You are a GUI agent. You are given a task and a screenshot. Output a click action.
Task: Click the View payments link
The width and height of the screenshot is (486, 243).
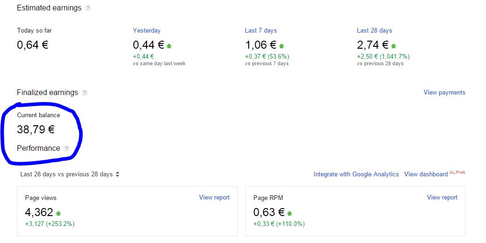click(x=444, y=92)
